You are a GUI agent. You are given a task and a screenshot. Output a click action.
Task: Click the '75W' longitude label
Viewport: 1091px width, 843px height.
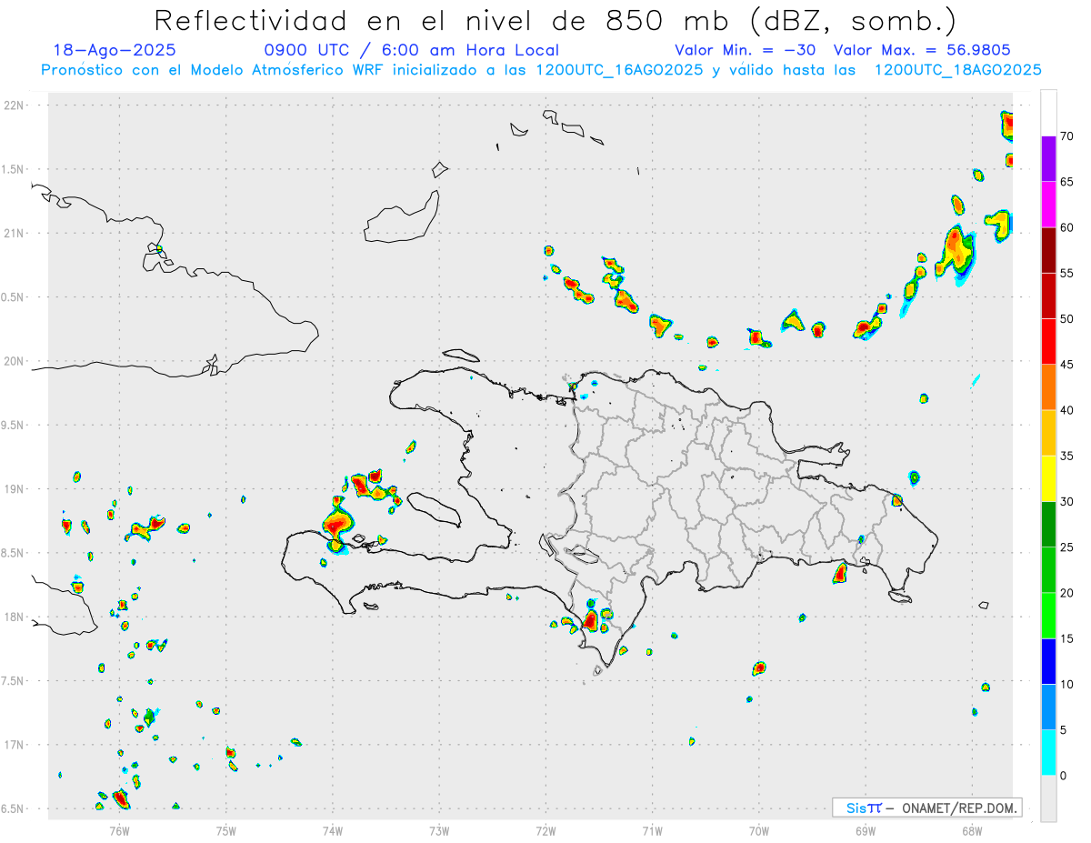coord(226,831)
